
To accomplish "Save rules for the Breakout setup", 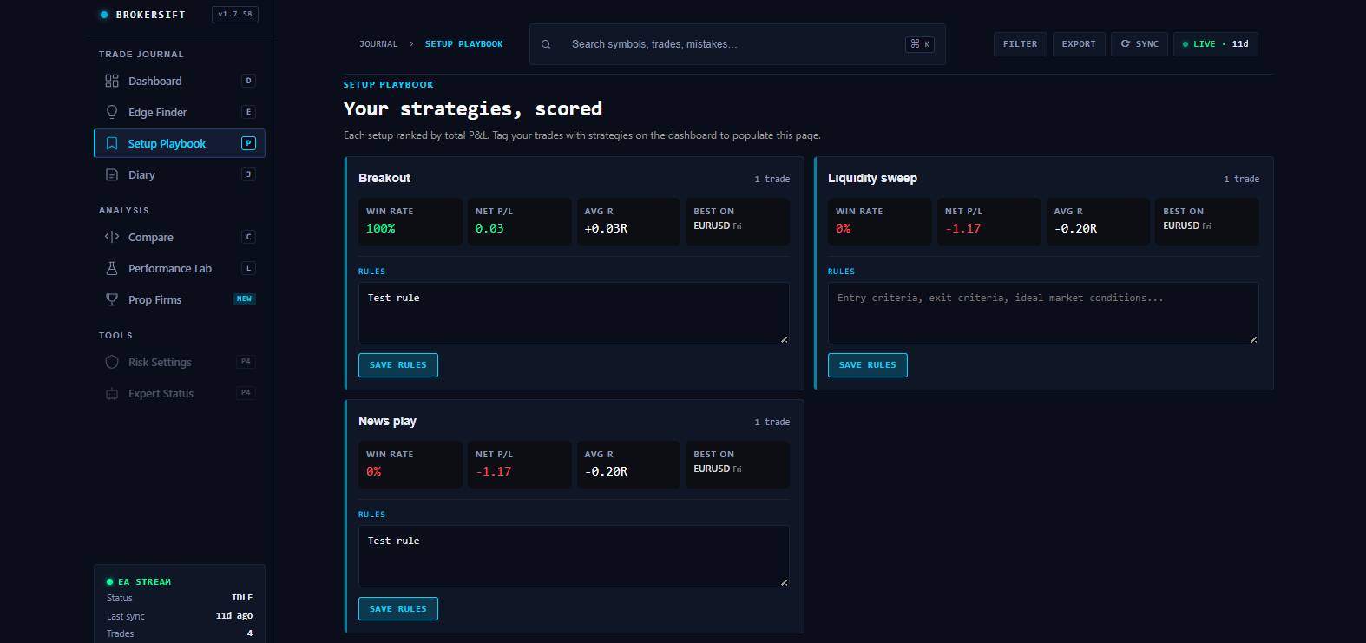I will point(398,365).
